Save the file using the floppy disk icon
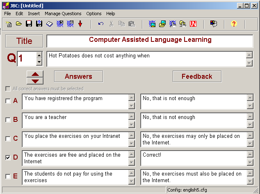The width and height of the screenshot is (260, 194). [29, 24]
